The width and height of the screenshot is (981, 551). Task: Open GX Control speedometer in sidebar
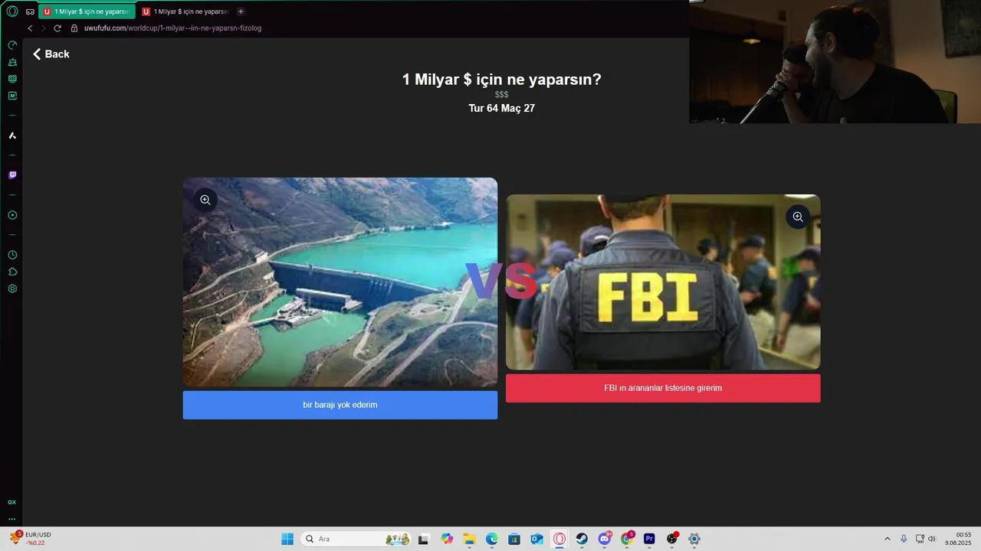pos(12,45)
